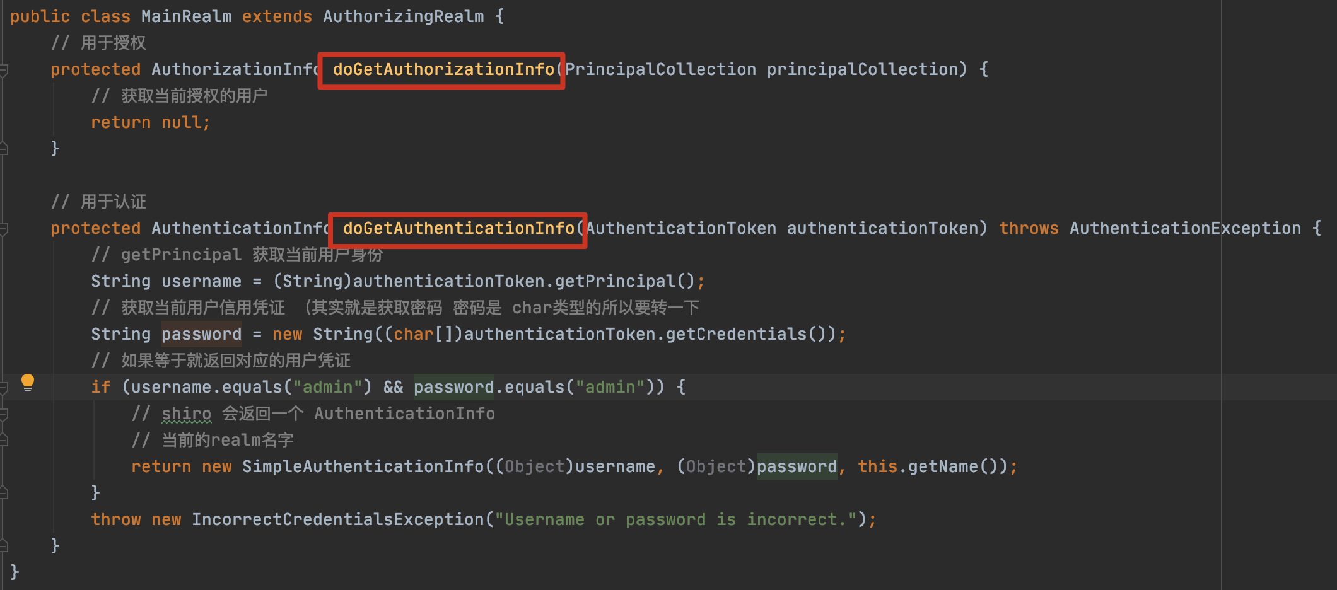Fold the if block at username.equals line

click(4, 388)
